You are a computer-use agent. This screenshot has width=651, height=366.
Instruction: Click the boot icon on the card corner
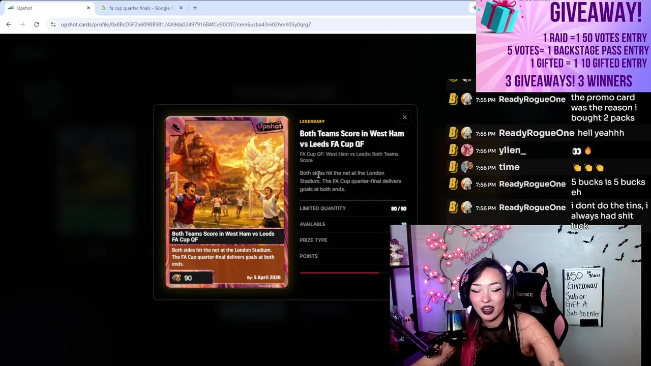coord(176,127)
